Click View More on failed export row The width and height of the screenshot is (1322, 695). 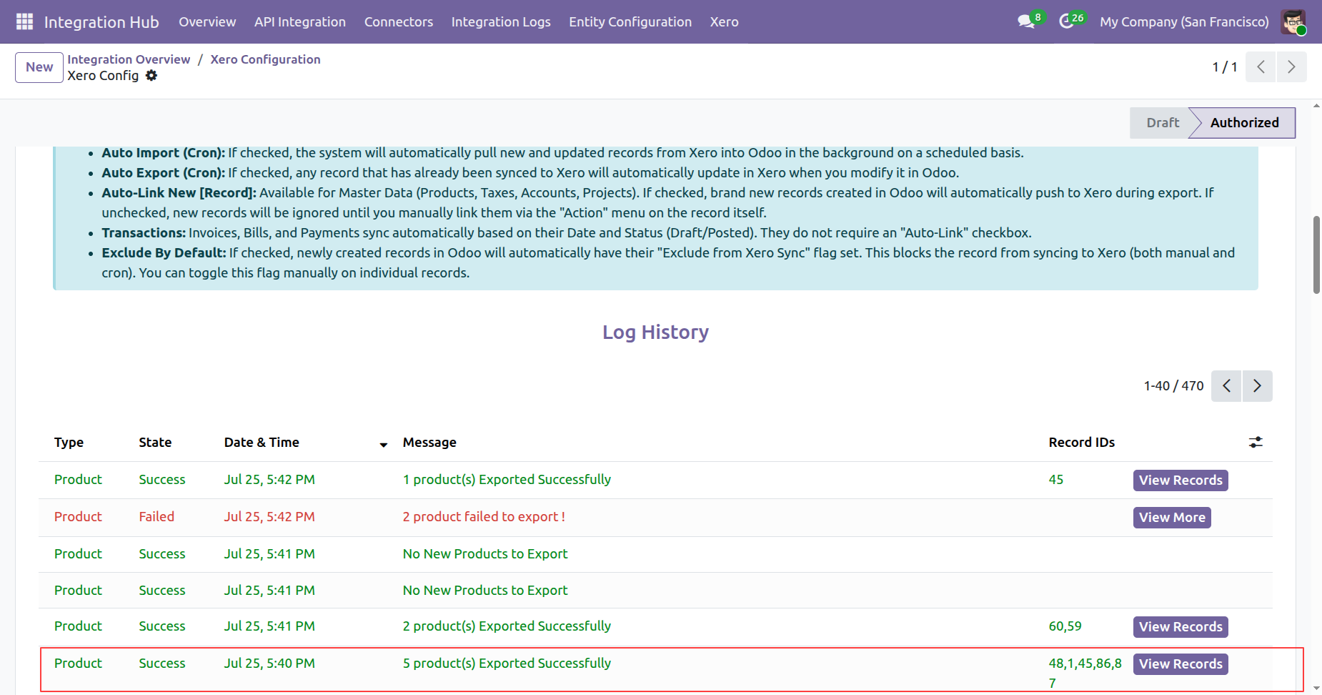click(1172, 518)
